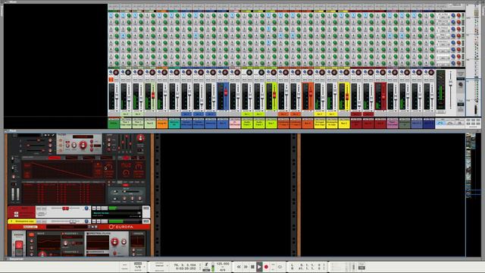Select the yellow Bus 3 channel label
The width and height of the screenshot is (485, 273).
click(343, 124)
